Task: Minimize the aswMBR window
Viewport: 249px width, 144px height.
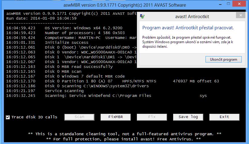Action: pos(220,4)
